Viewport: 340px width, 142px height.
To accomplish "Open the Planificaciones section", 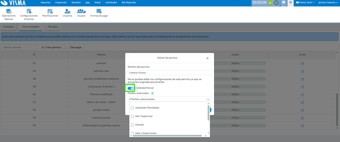I will click(x=50, y=13).
